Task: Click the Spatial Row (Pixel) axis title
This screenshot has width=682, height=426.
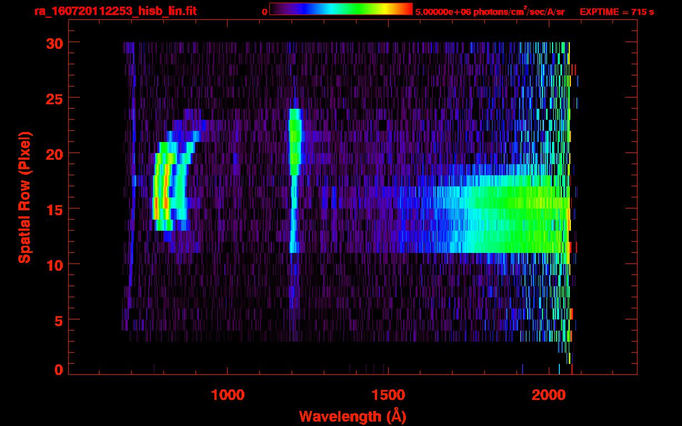Action: 25,197
